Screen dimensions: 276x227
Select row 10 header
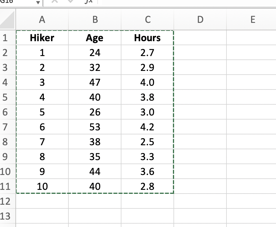point(8,172)
